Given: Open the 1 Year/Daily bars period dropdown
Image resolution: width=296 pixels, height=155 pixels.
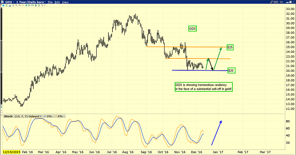Looking at the screenshot, I should point(31,2).
